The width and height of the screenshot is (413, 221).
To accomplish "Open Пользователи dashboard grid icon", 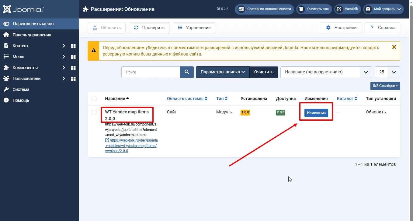I will click(73, 79).
